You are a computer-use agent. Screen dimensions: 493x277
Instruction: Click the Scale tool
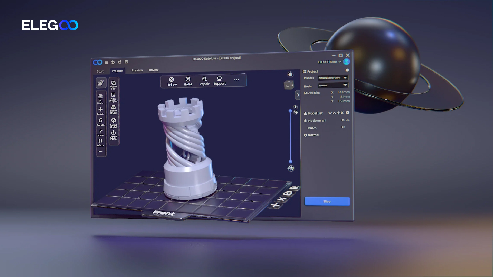(100, 132)
